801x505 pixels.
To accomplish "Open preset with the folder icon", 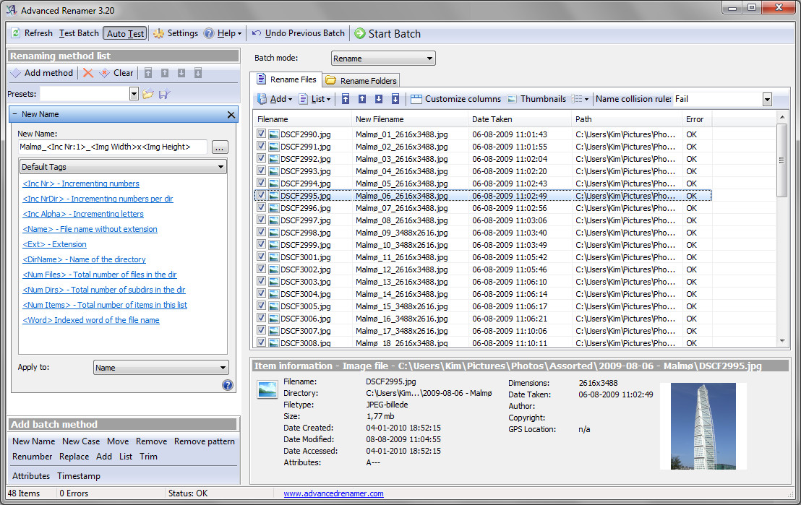I will (x=148, y=94).
